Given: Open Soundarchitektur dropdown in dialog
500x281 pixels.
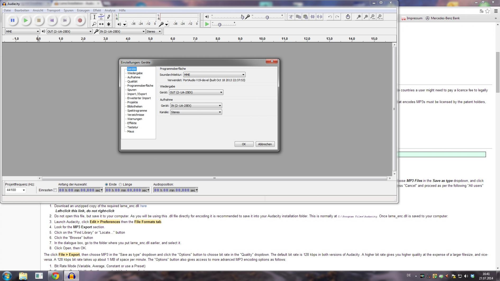Looking at the screenshot, I should pos(214,75).
